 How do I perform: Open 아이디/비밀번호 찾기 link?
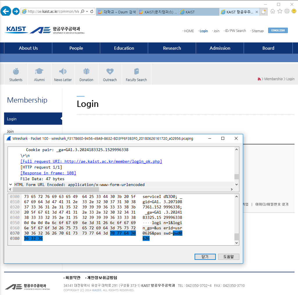(x=272, y=204)
